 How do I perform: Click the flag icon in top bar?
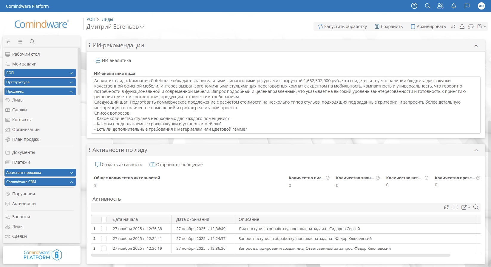coord(467,6)
